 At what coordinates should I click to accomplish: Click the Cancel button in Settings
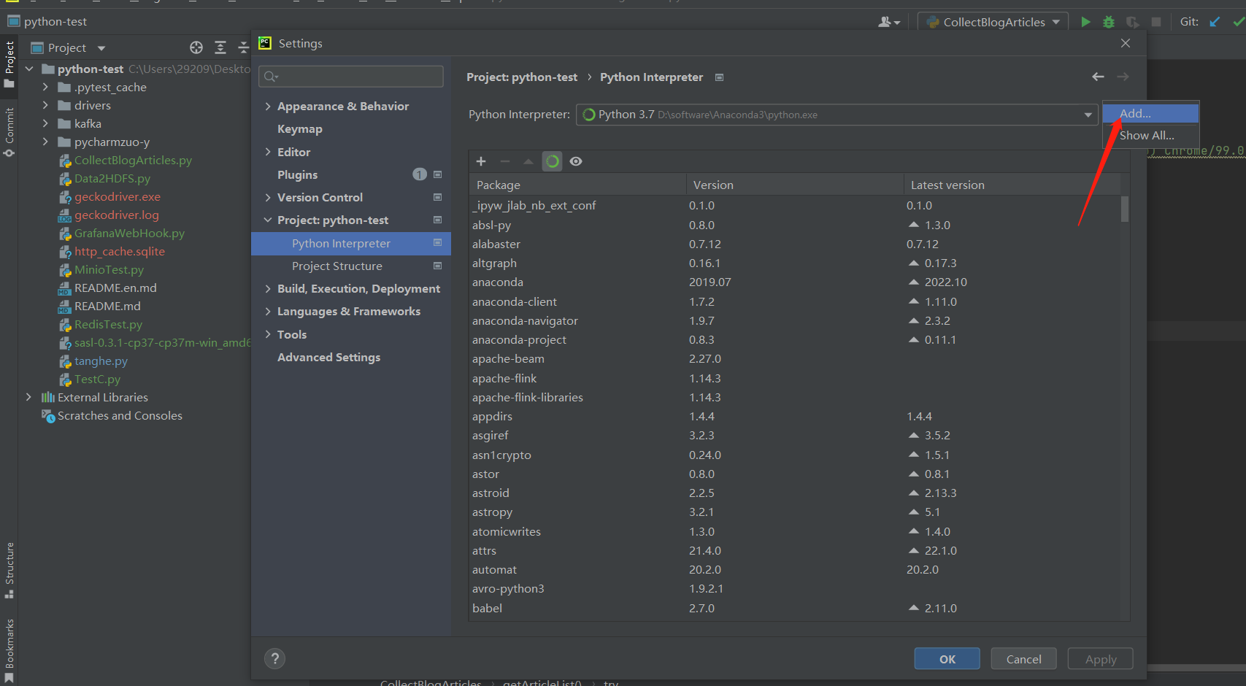[x=1024, y=659]
